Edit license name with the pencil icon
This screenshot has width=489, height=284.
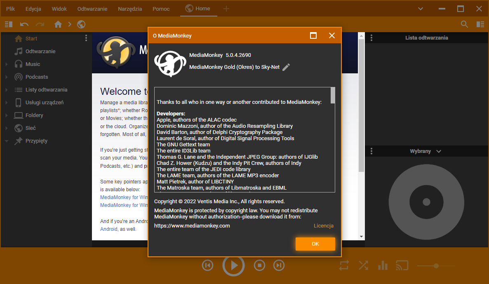286,67
